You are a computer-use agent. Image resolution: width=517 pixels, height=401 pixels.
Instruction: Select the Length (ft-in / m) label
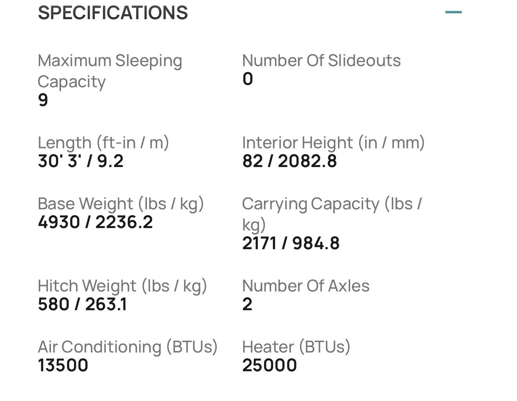pos(103,143)
